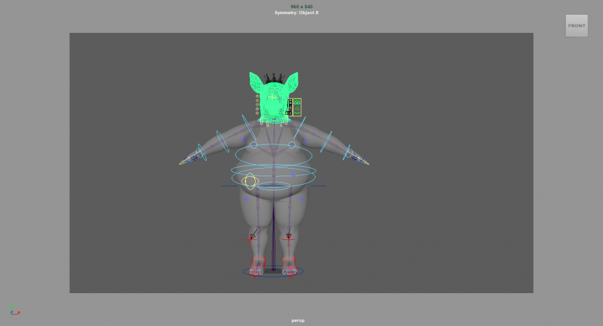
Task: Select the yellow flower-shaped hip control
Action: tap(250, 181)
